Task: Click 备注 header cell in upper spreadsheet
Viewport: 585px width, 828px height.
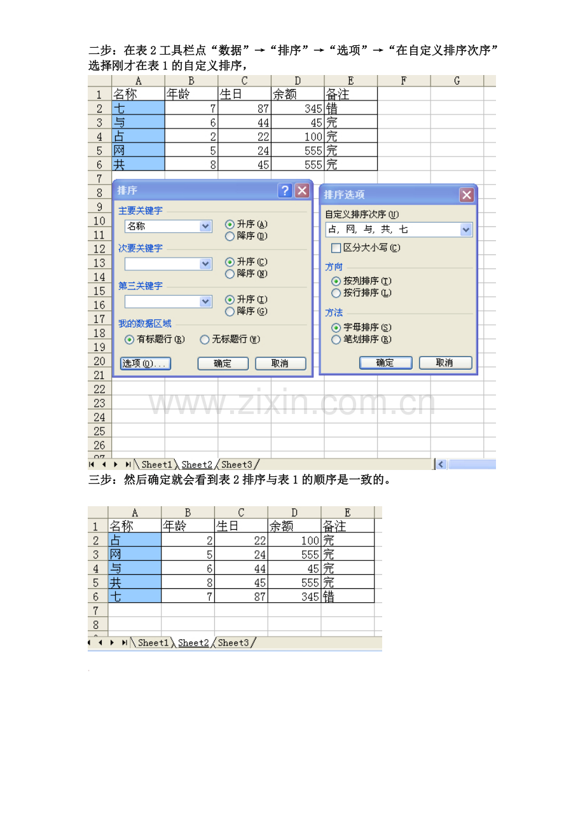Action: point(350,94)
